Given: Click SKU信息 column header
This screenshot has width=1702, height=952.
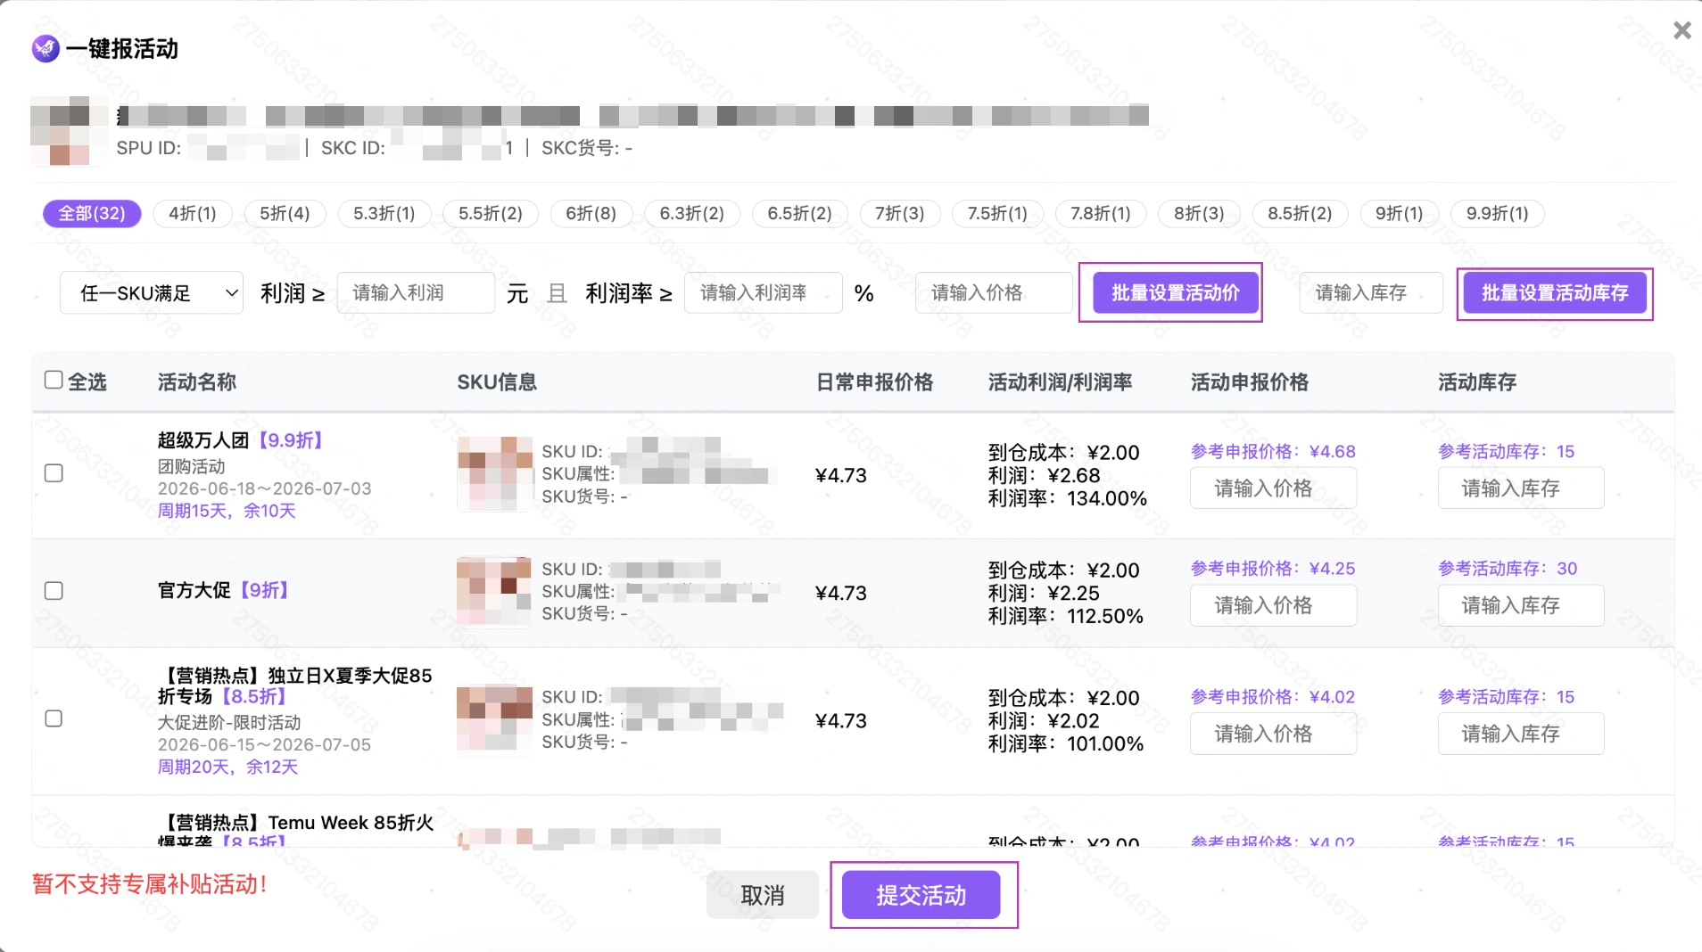Looking at the screenshot, I should tap(497, 382).
